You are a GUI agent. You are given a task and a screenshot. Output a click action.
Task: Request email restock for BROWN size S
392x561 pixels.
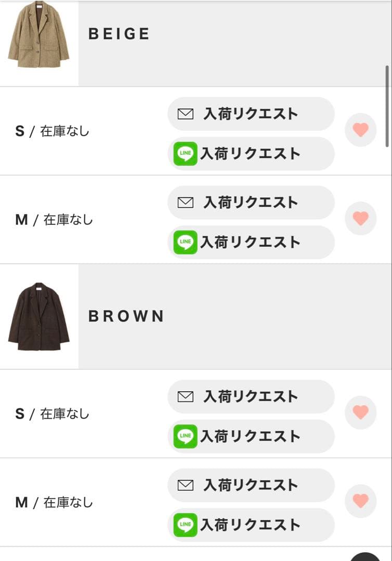pos(251,397)
